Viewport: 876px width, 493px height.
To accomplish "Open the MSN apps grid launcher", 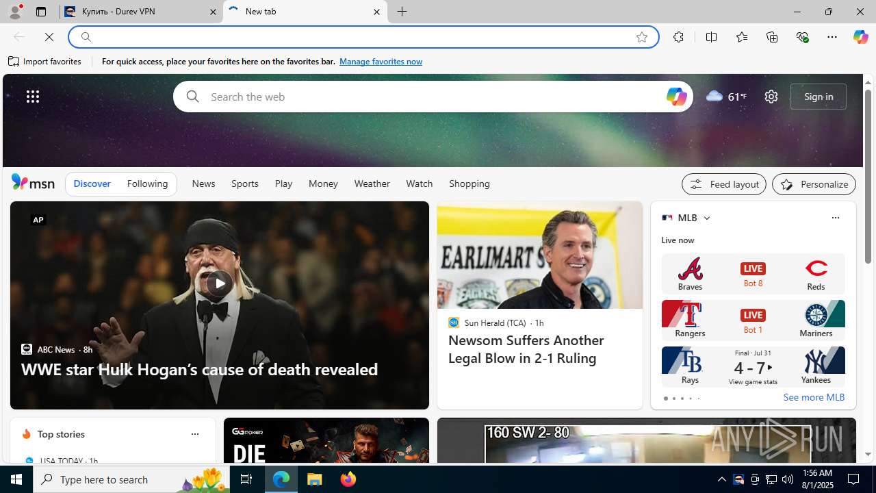I will pos(33,97).
